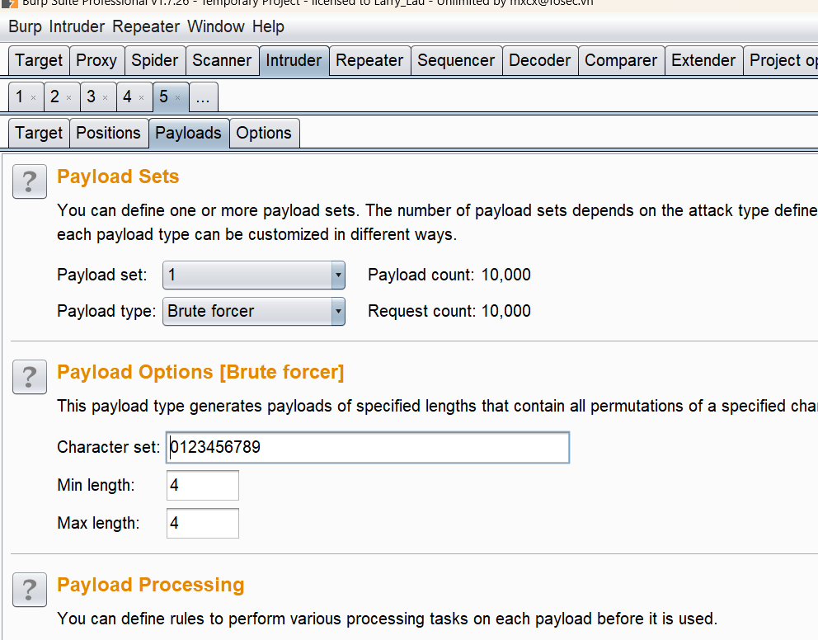This screenshot has width=818, height=640.
Task: Click the Payload Sets heading
Action: click(x=118, y=176)
